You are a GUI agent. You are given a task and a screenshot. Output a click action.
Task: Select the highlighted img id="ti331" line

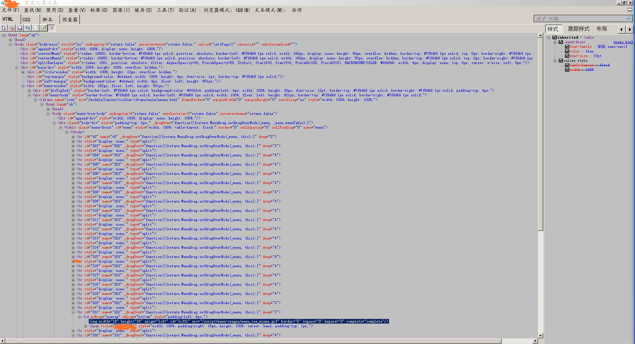pyautogui.click(x=239, y=321)
